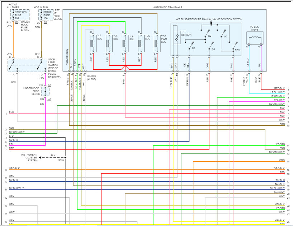Click the 2-3 SOL label
Screen dimensions: 293x226
pos(116,38)
